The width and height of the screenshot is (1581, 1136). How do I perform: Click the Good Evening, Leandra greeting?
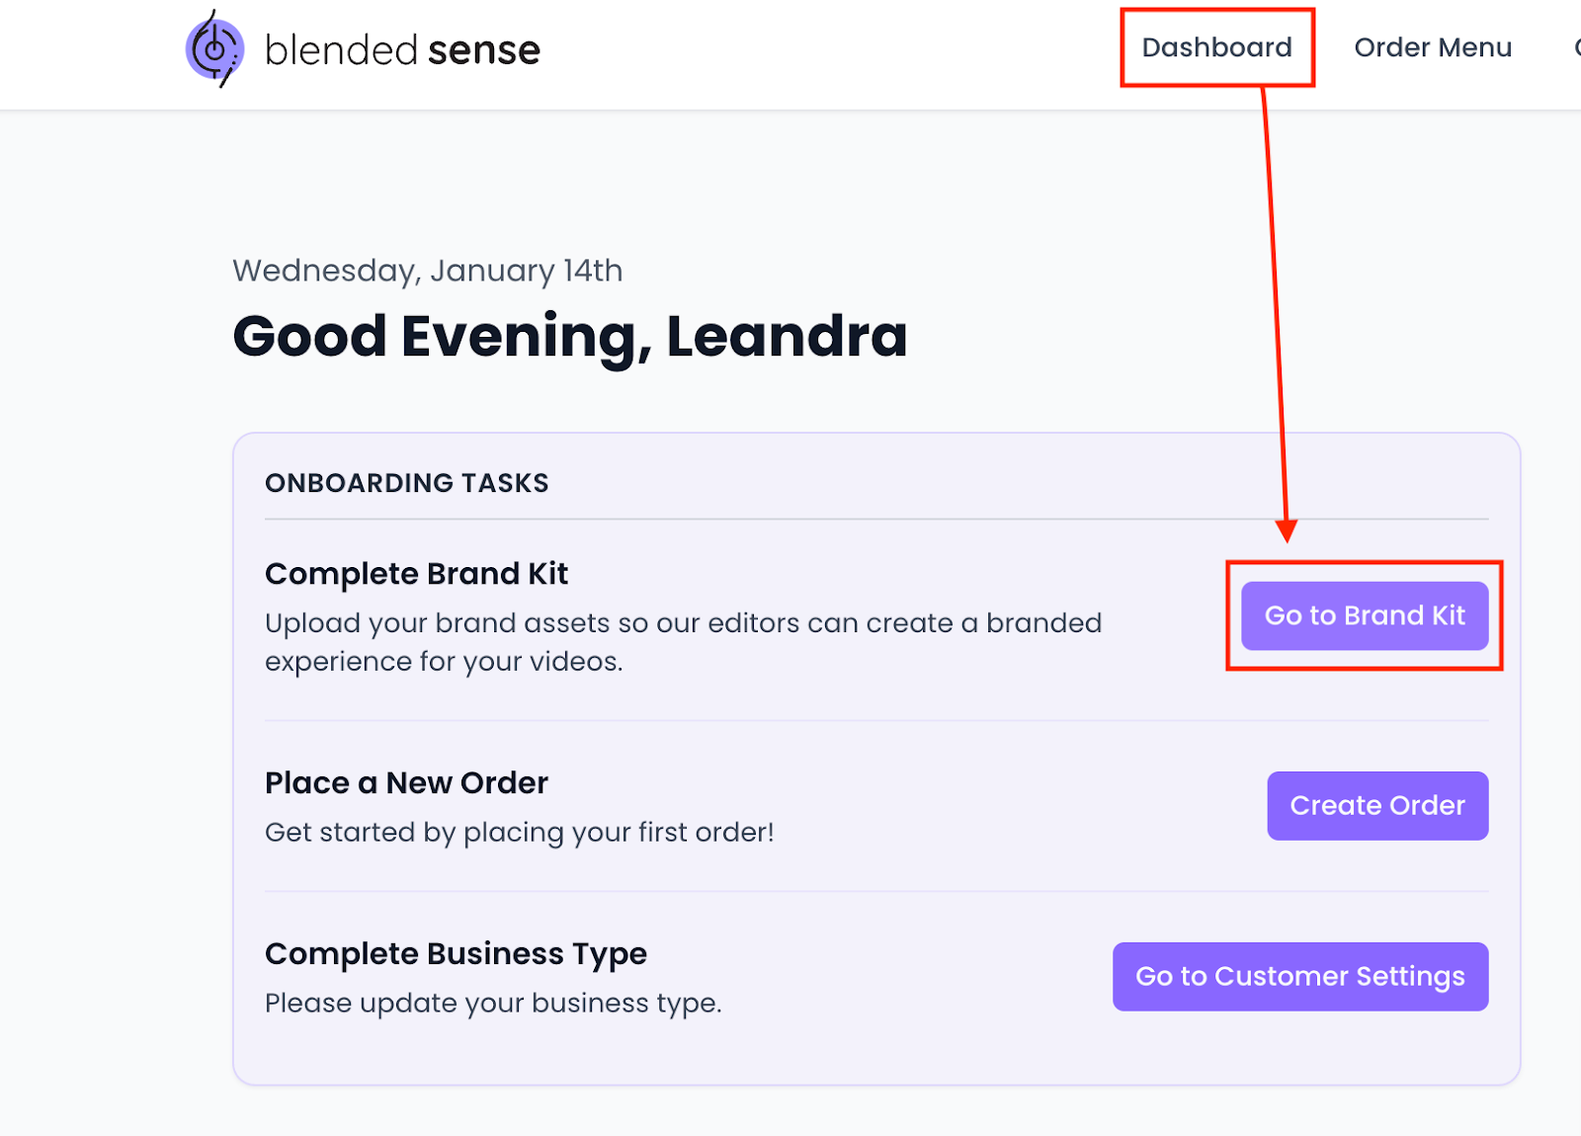pyautogui.click(x=568, y=336)
